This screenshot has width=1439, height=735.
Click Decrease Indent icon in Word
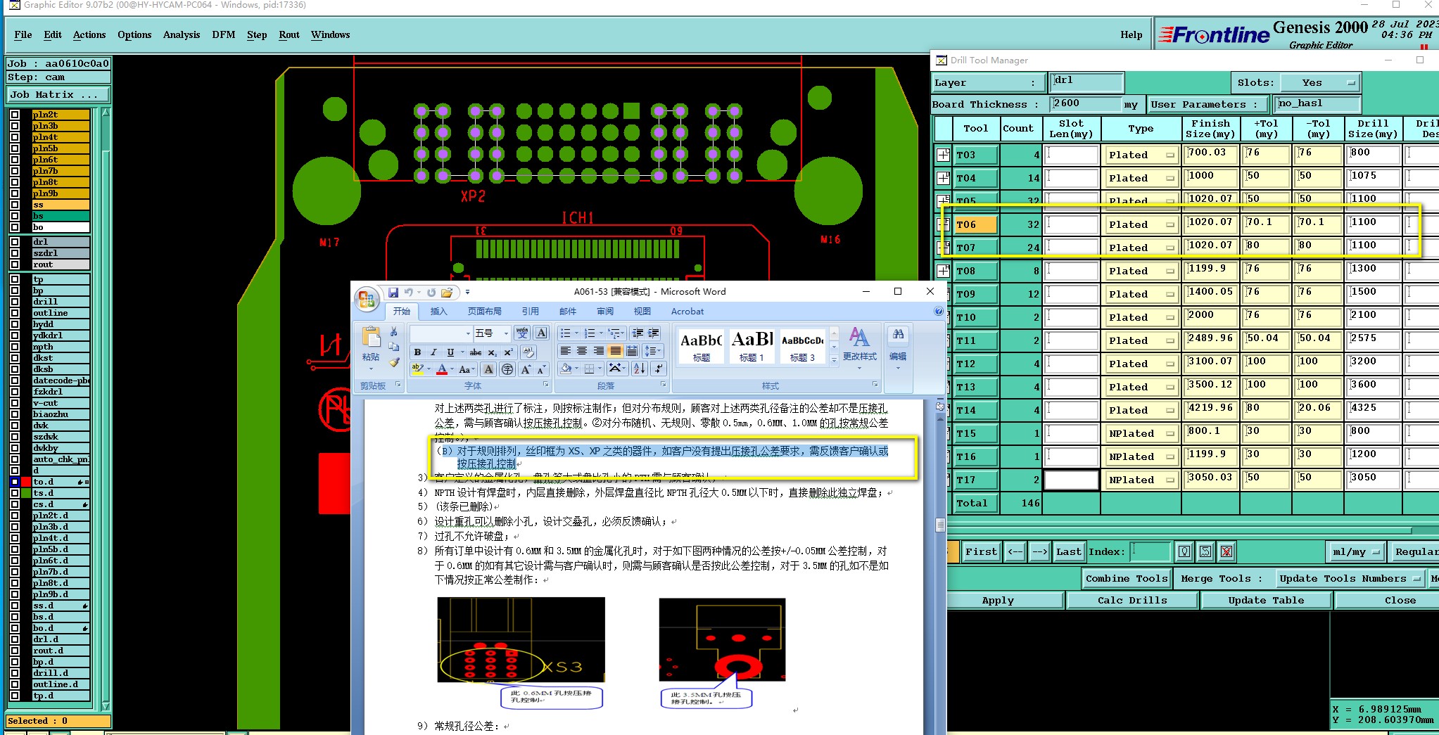coord(638,333)
